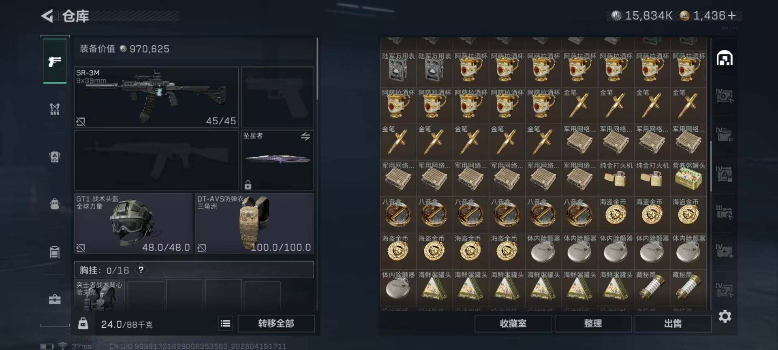Go back using the arrow beside 仓库

coord(47,16)
